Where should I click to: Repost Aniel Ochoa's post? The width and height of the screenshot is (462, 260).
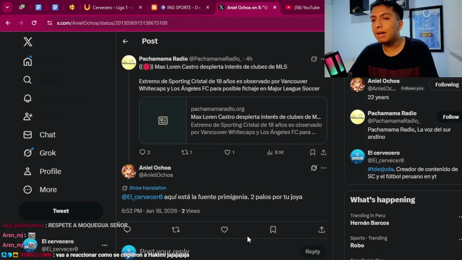(x=176, y=230)
